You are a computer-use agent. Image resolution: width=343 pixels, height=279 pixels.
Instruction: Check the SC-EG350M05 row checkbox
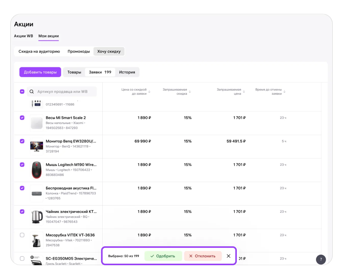22,259
